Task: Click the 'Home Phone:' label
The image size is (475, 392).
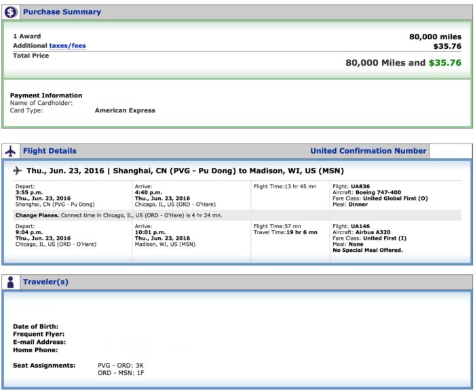Action: pos(35,350)
